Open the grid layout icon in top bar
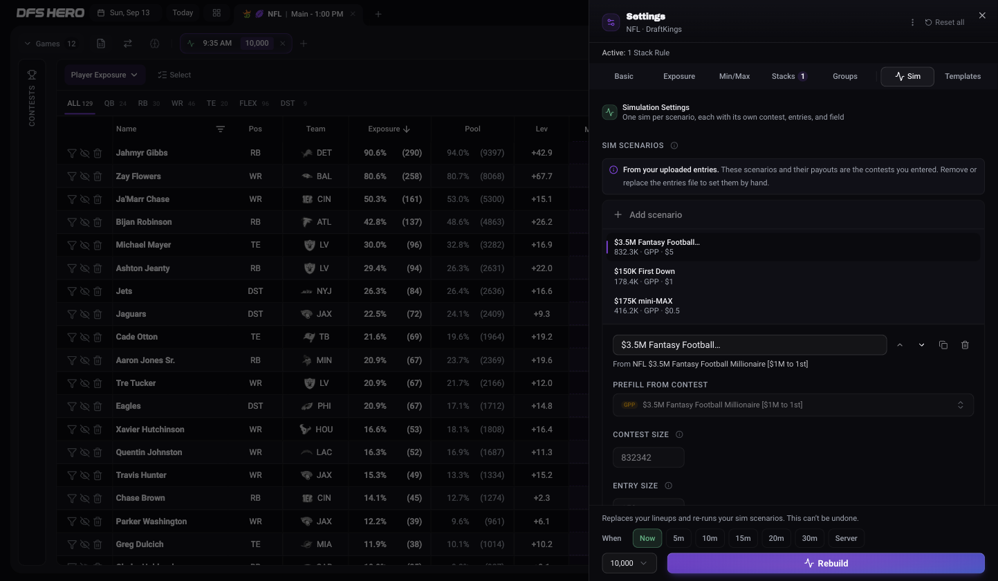This screenshot has width=998, height=581. click(x=216, y=13)
